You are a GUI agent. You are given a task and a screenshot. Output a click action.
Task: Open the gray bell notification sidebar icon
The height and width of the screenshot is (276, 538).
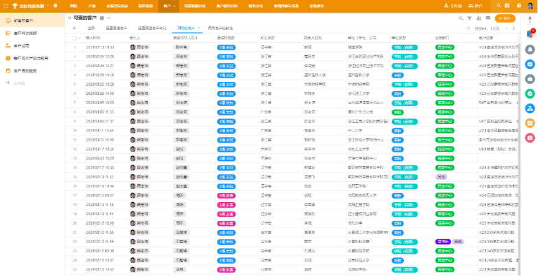[530, 50]
